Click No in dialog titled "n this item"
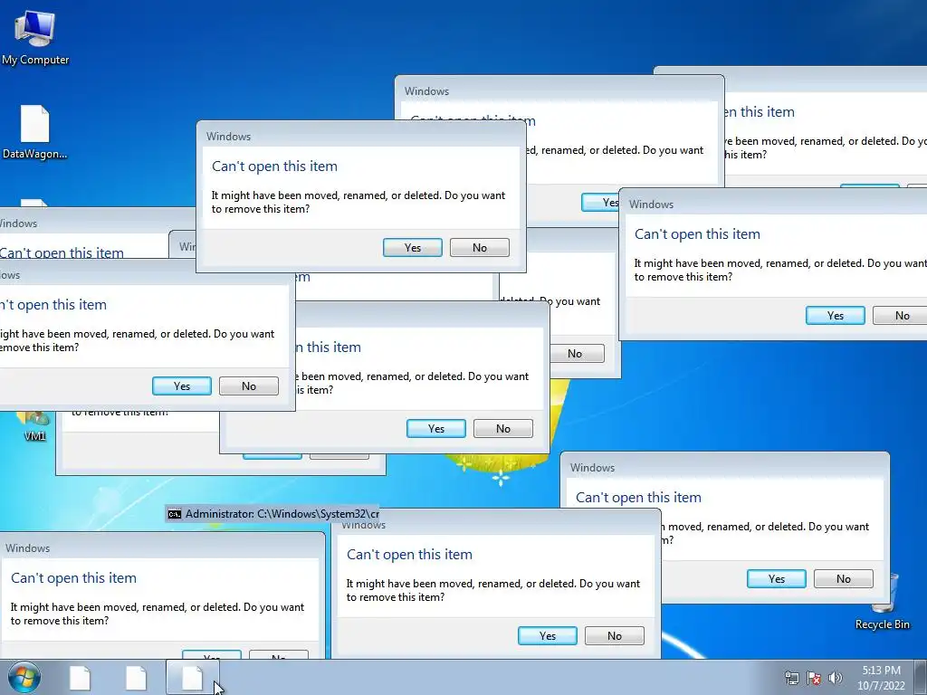927x695 pixels. [x=503, y=428]
